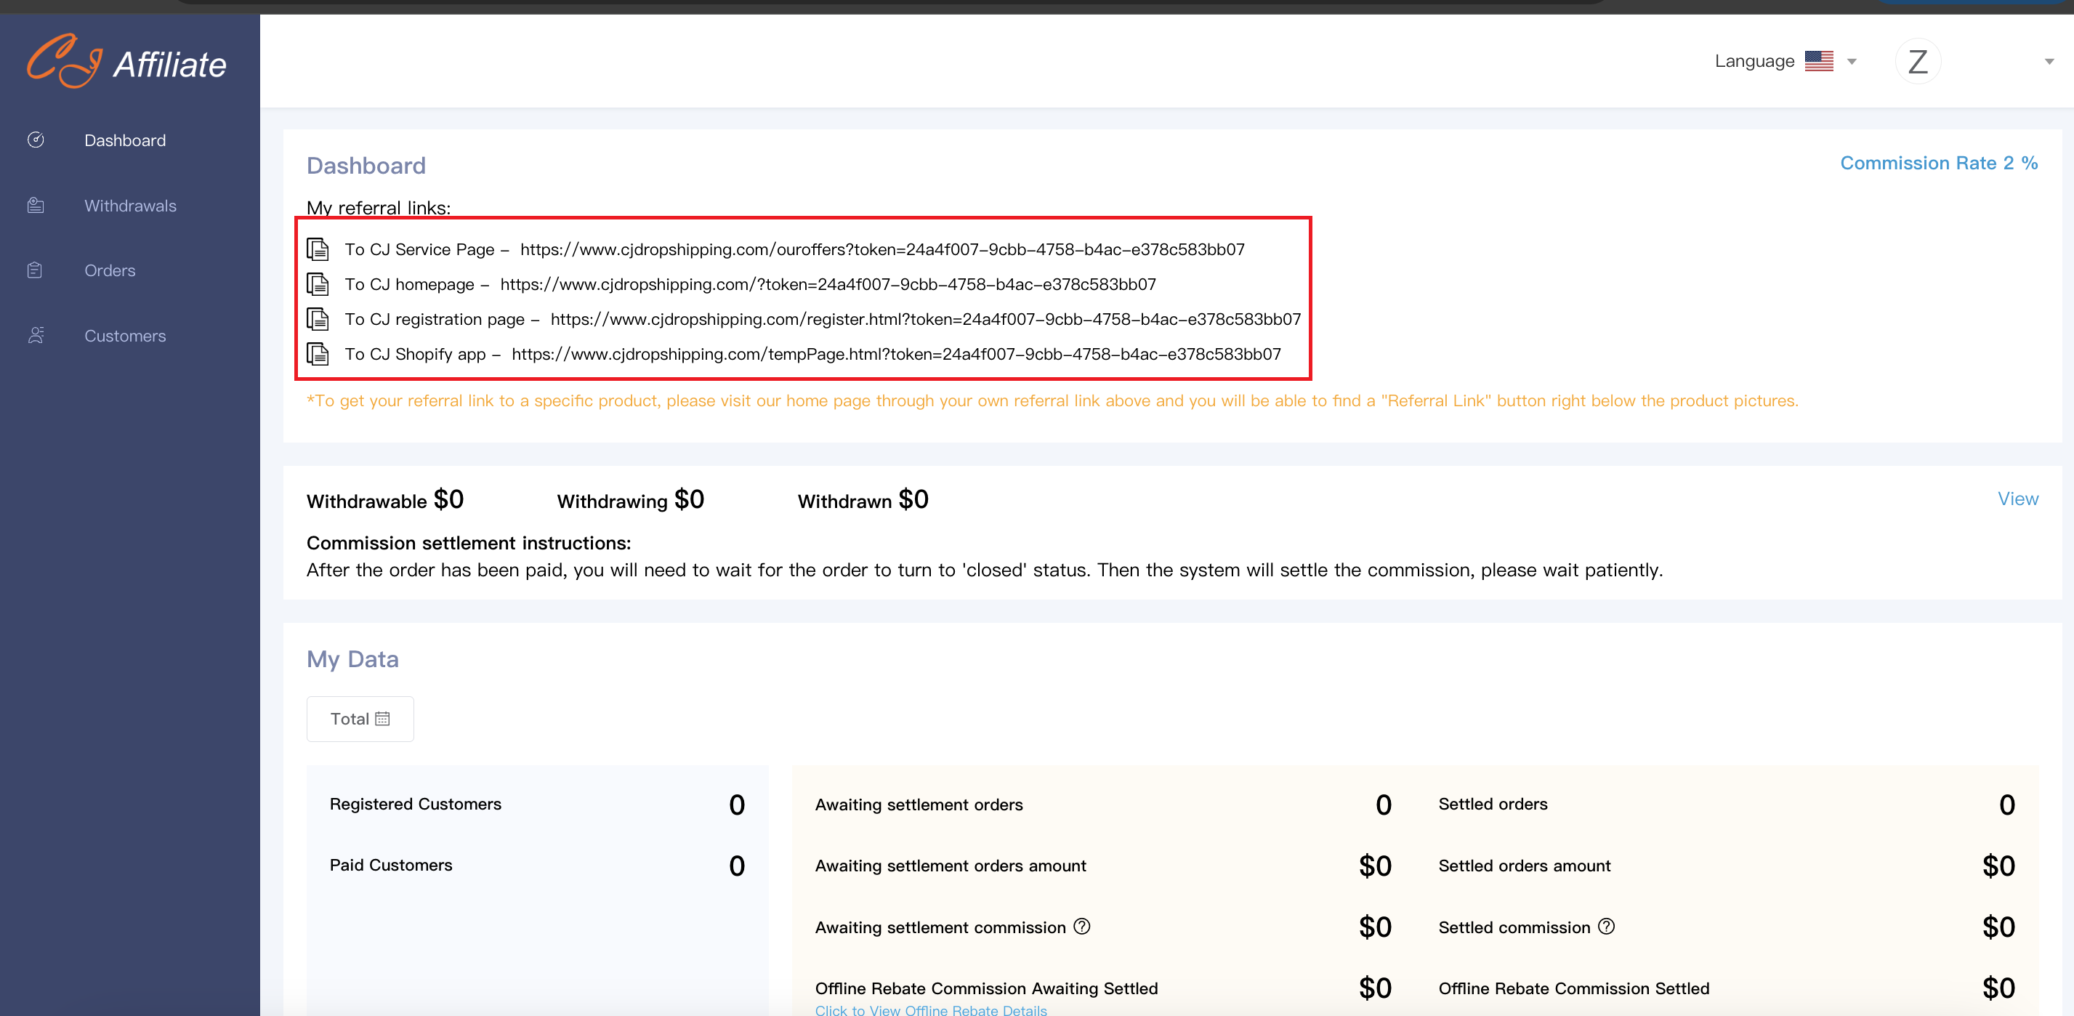Open Withdrawals in the sidebar menu
This screenshot has height=1016, width=2074.
click(x=130, y=206)
